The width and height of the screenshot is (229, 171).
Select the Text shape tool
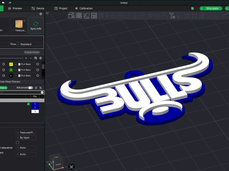point(172,16)
